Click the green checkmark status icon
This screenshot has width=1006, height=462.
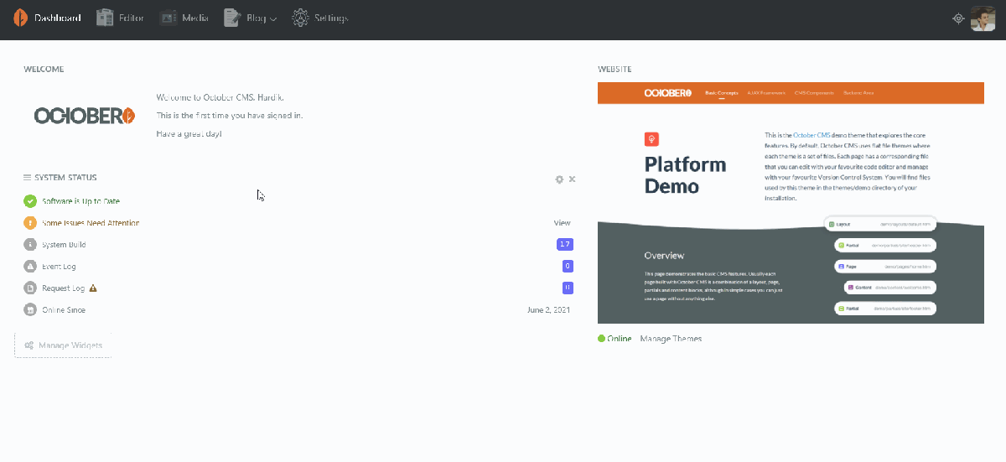pyautogui.click(x=30, y=201)
